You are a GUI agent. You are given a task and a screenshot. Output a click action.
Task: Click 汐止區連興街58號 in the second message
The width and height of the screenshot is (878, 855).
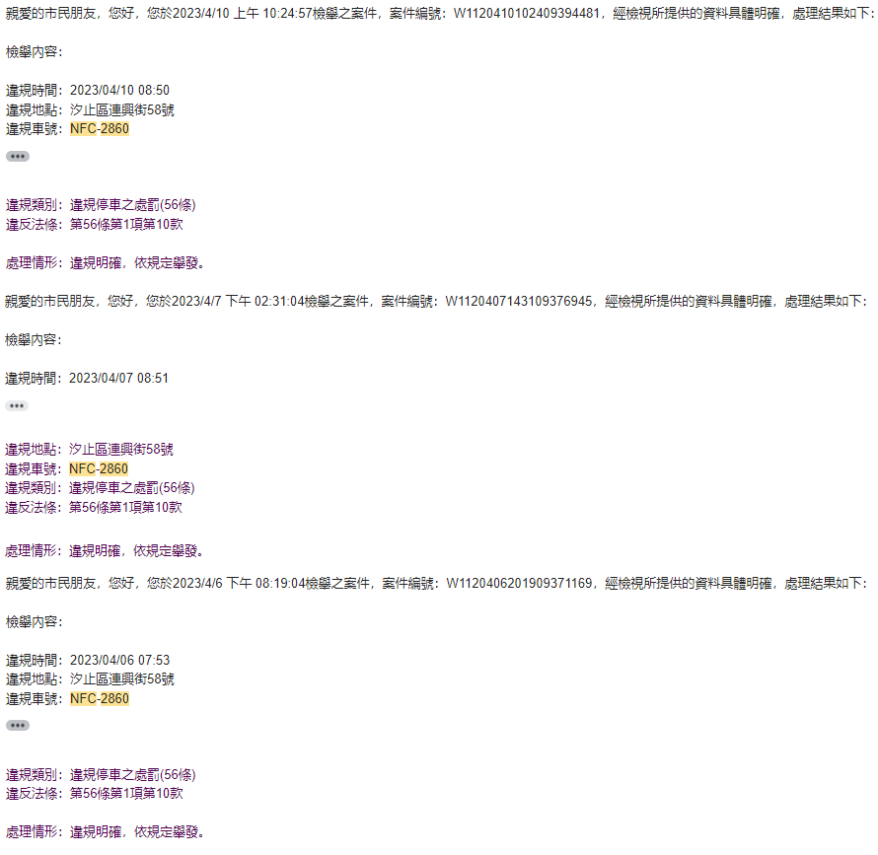(121, 449)
